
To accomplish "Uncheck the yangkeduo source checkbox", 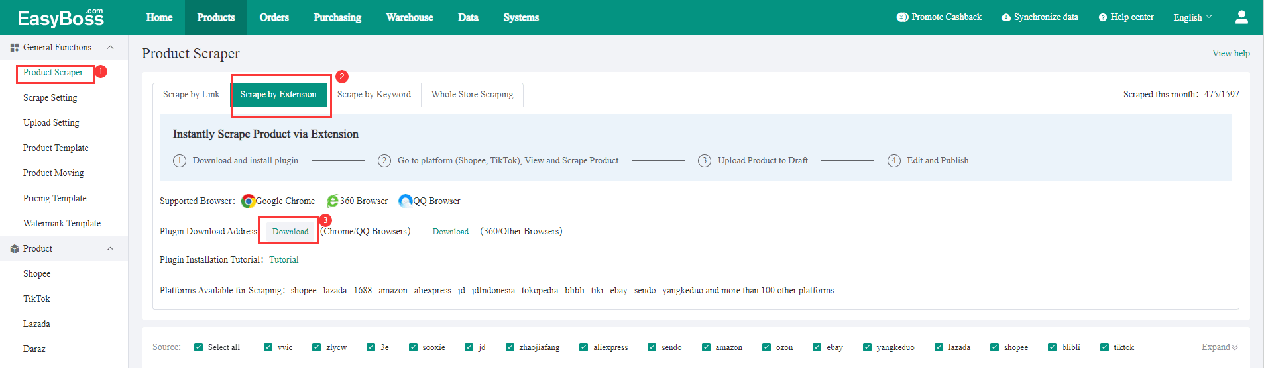I will (867, 347).
